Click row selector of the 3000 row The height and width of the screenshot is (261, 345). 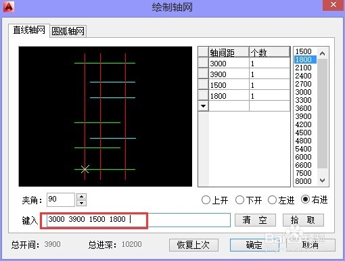[204, 63]
